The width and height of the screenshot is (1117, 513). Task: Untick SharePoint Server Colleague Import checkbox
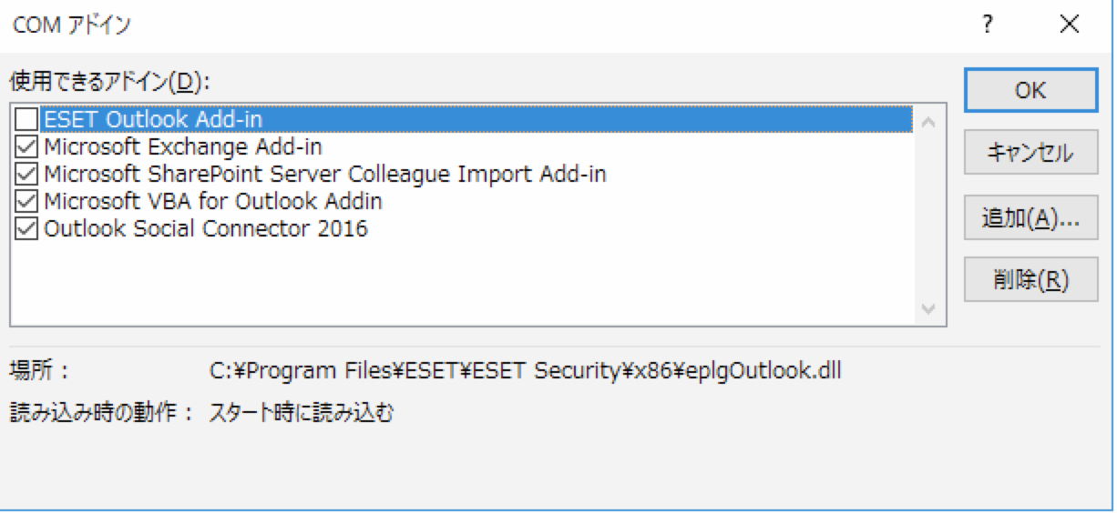coord(27,174)
